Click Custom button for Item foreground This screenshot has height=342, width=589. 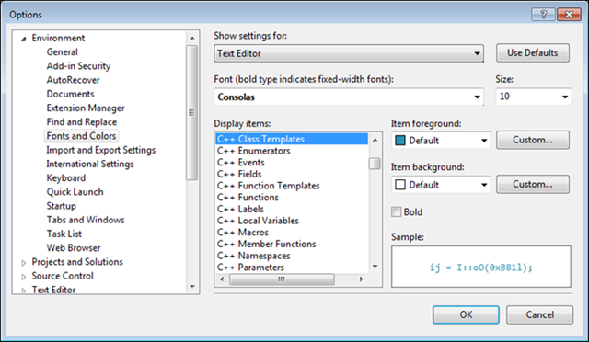click(533, 140)
